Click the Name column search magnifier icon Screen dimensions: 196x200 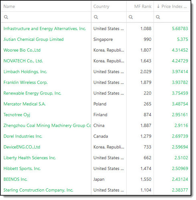coord(6,17)
